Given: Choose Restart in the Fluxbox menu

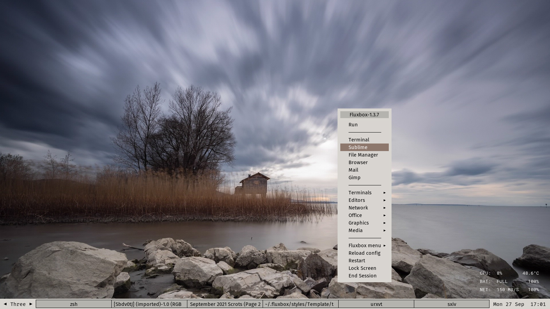Looking at the screenshot, I should tap(364, 261).
